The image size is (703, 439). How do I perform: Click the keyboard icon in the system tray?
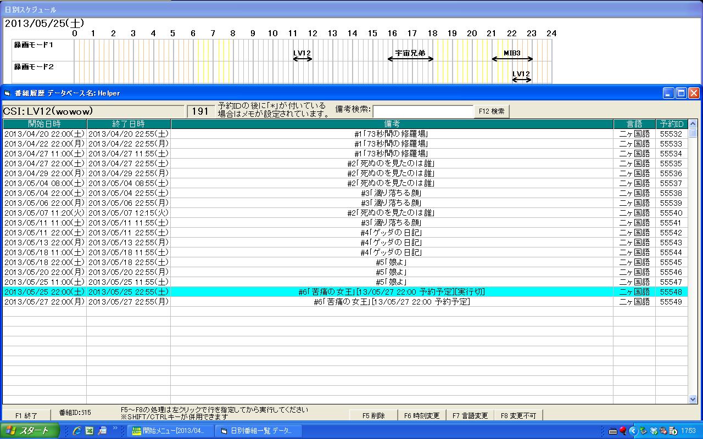tap(613, 431)
